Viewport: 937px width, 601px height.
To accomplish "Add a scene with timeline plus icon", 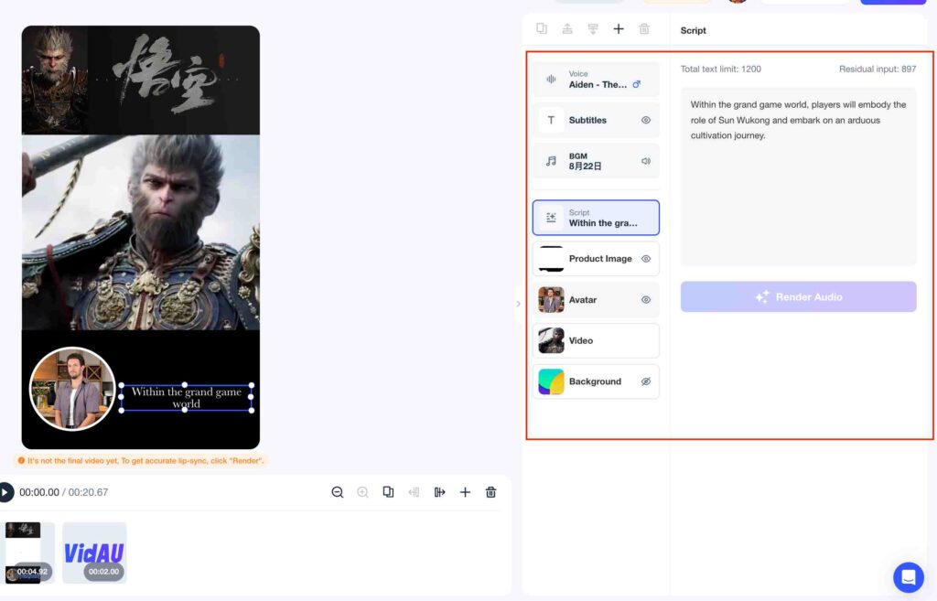I will click(465, 492).
